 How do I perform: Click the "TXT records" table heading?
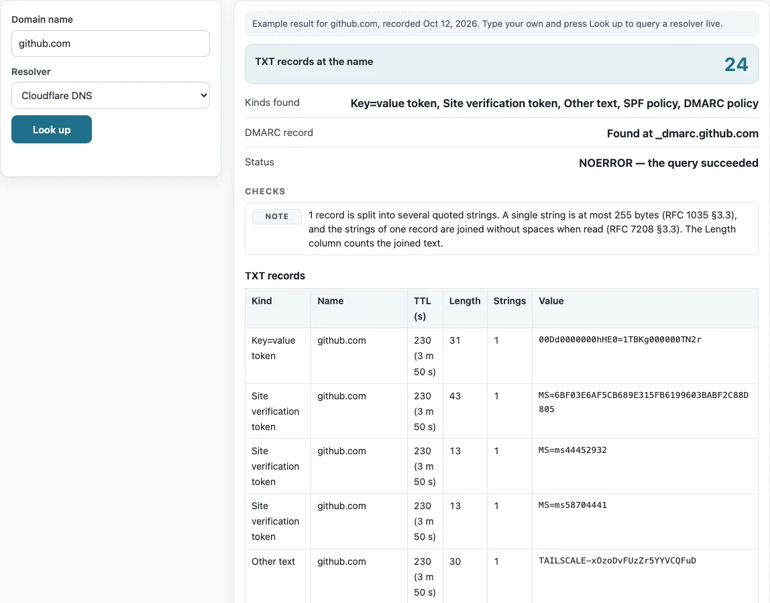tap(275, 276)
